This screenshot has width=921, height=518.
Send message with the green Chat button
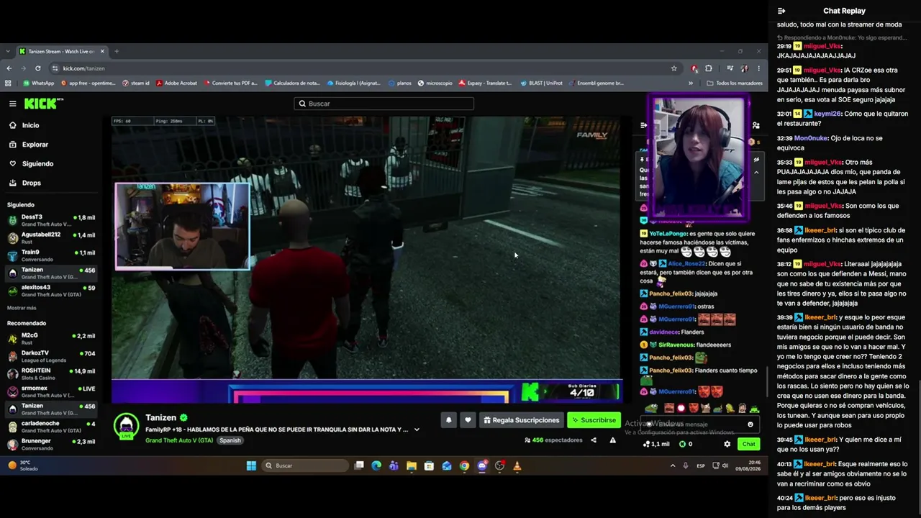(748, 444)
